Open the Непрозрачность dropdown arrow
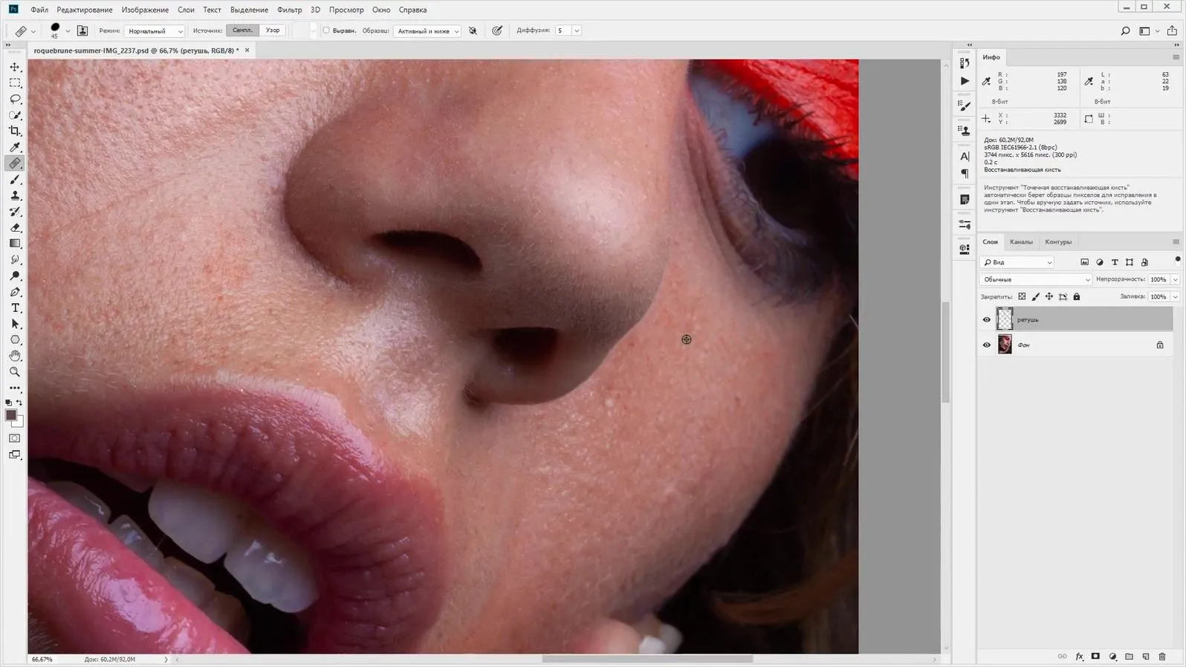Viewport: 1186px width, 667px height. tap(1175, 279)
